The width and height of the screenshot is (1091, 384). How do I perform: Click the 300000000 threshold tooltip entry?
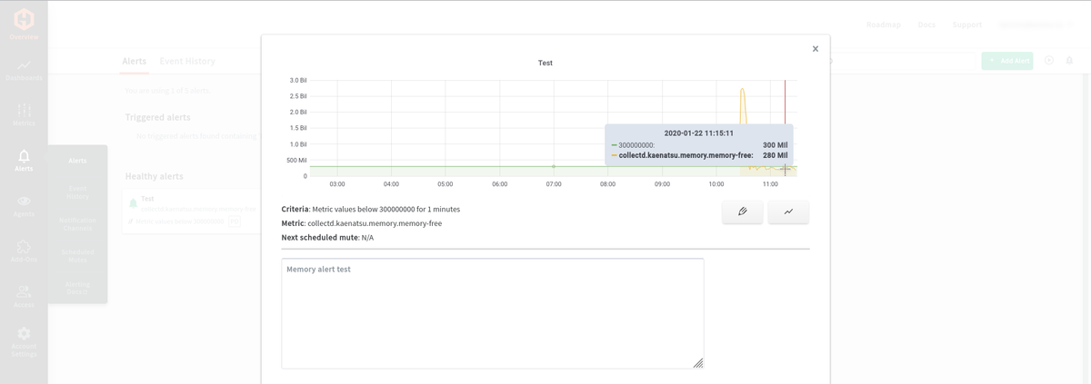[700, 145]
